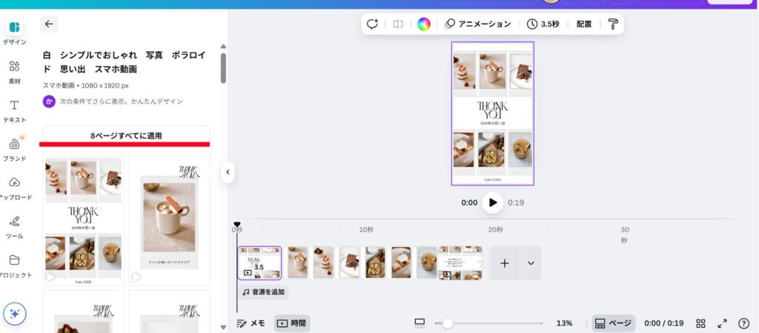The width and height of the screenshot is (759, 333).
Task: Open the Tools (ツール) sidebar panel
Action: 15,227
